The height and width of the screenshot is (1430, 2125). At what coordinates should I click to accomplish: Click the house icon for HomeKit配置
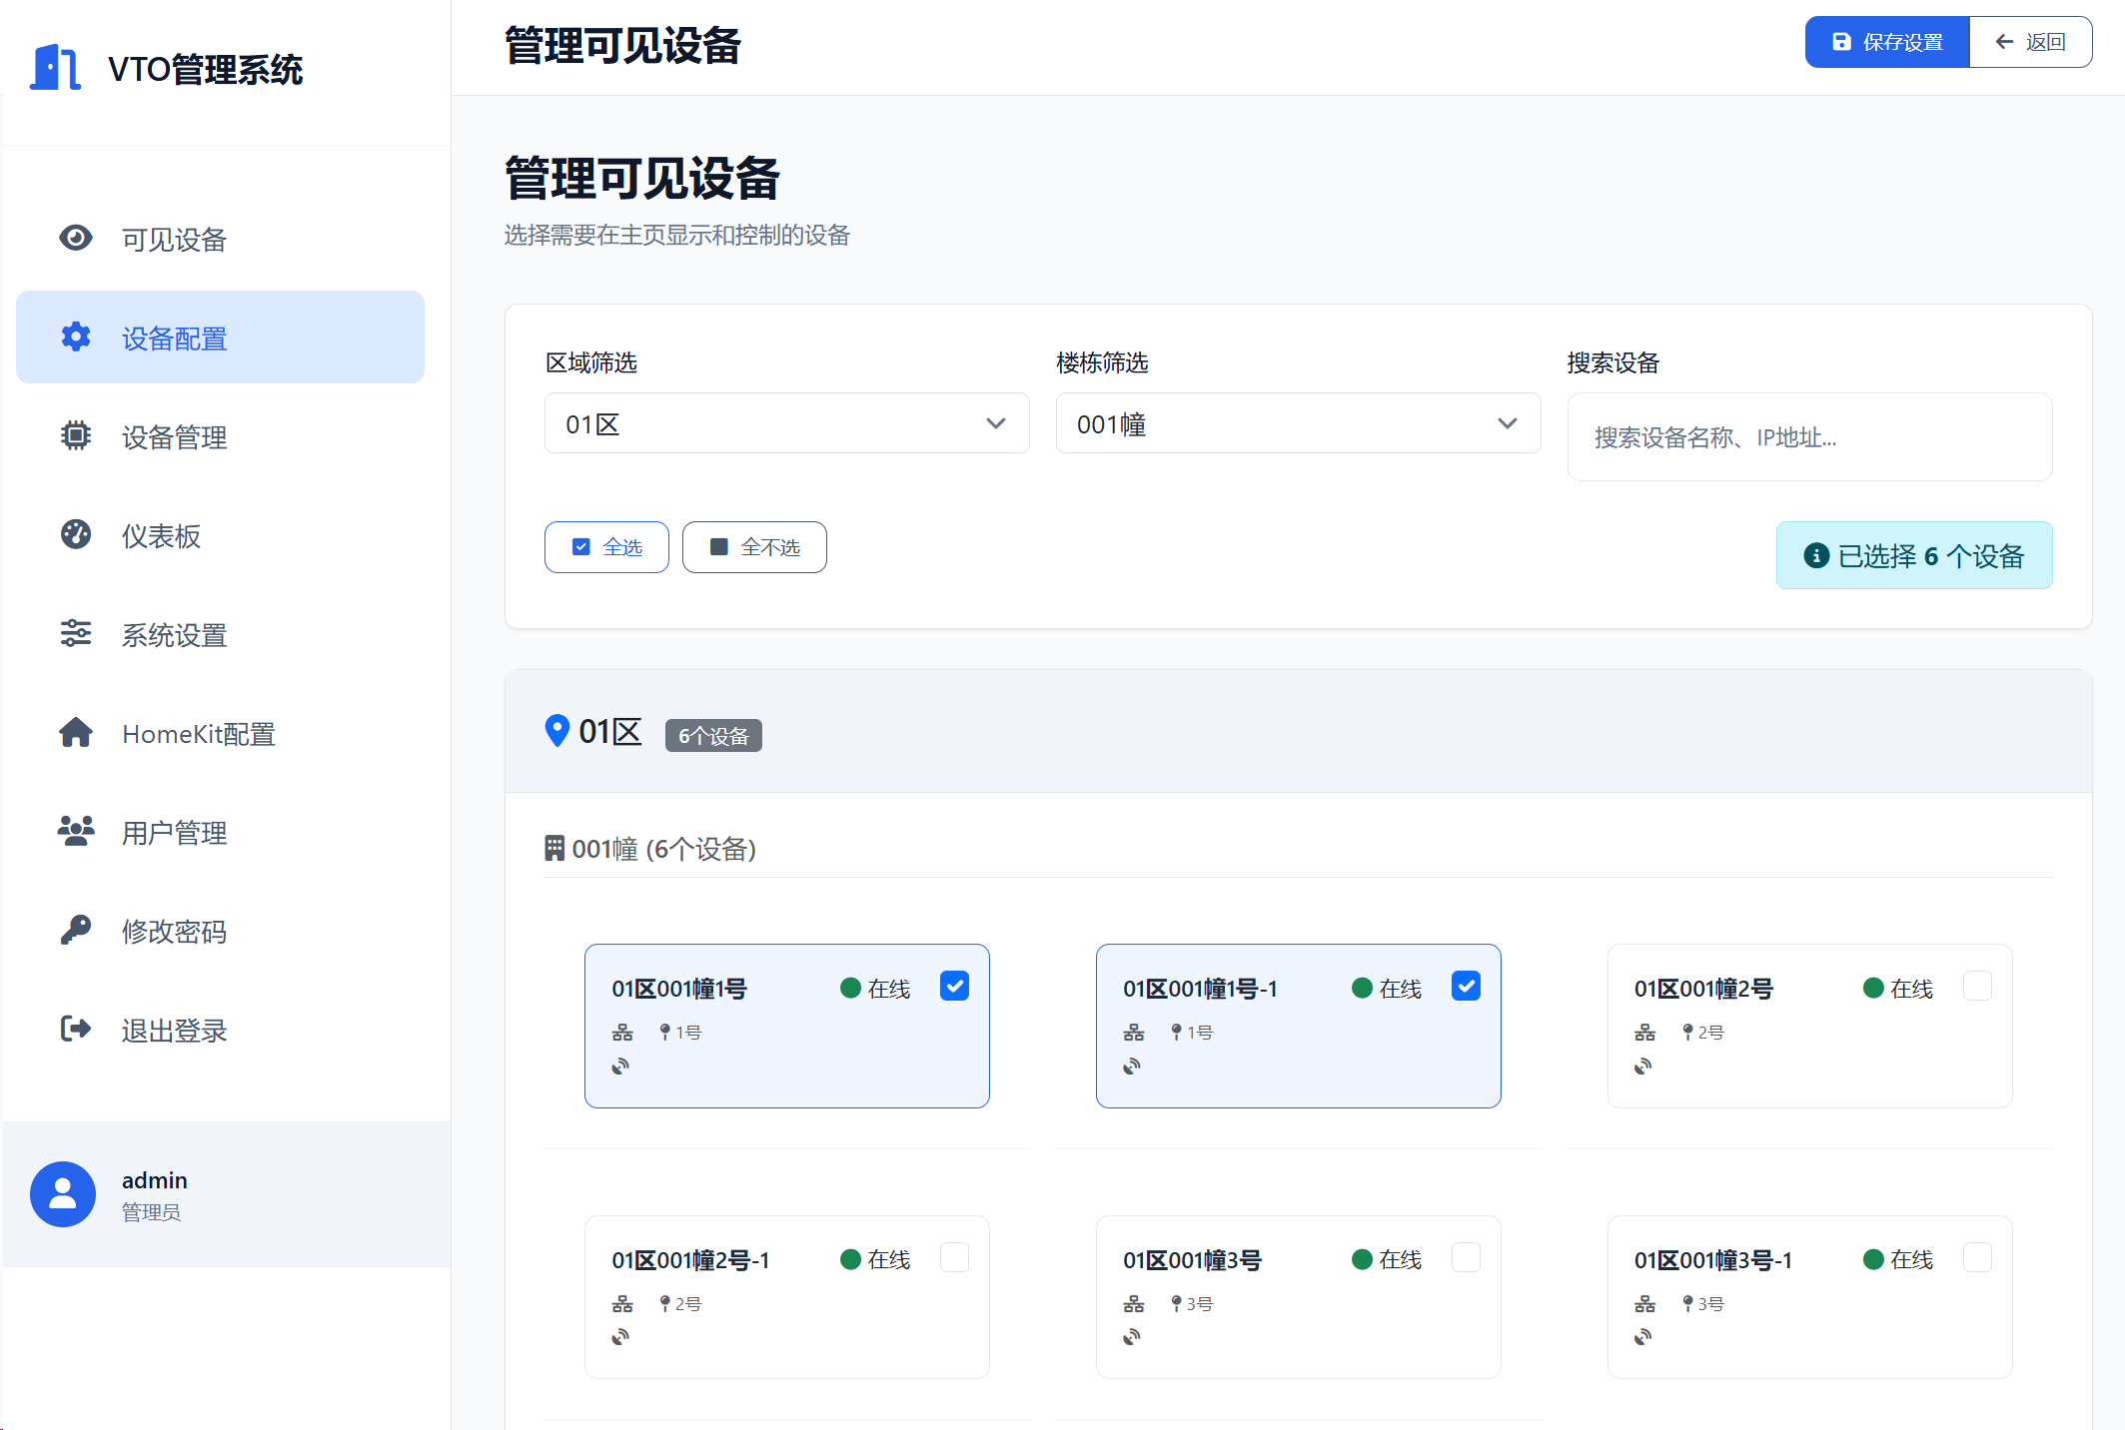coord(76,732)
